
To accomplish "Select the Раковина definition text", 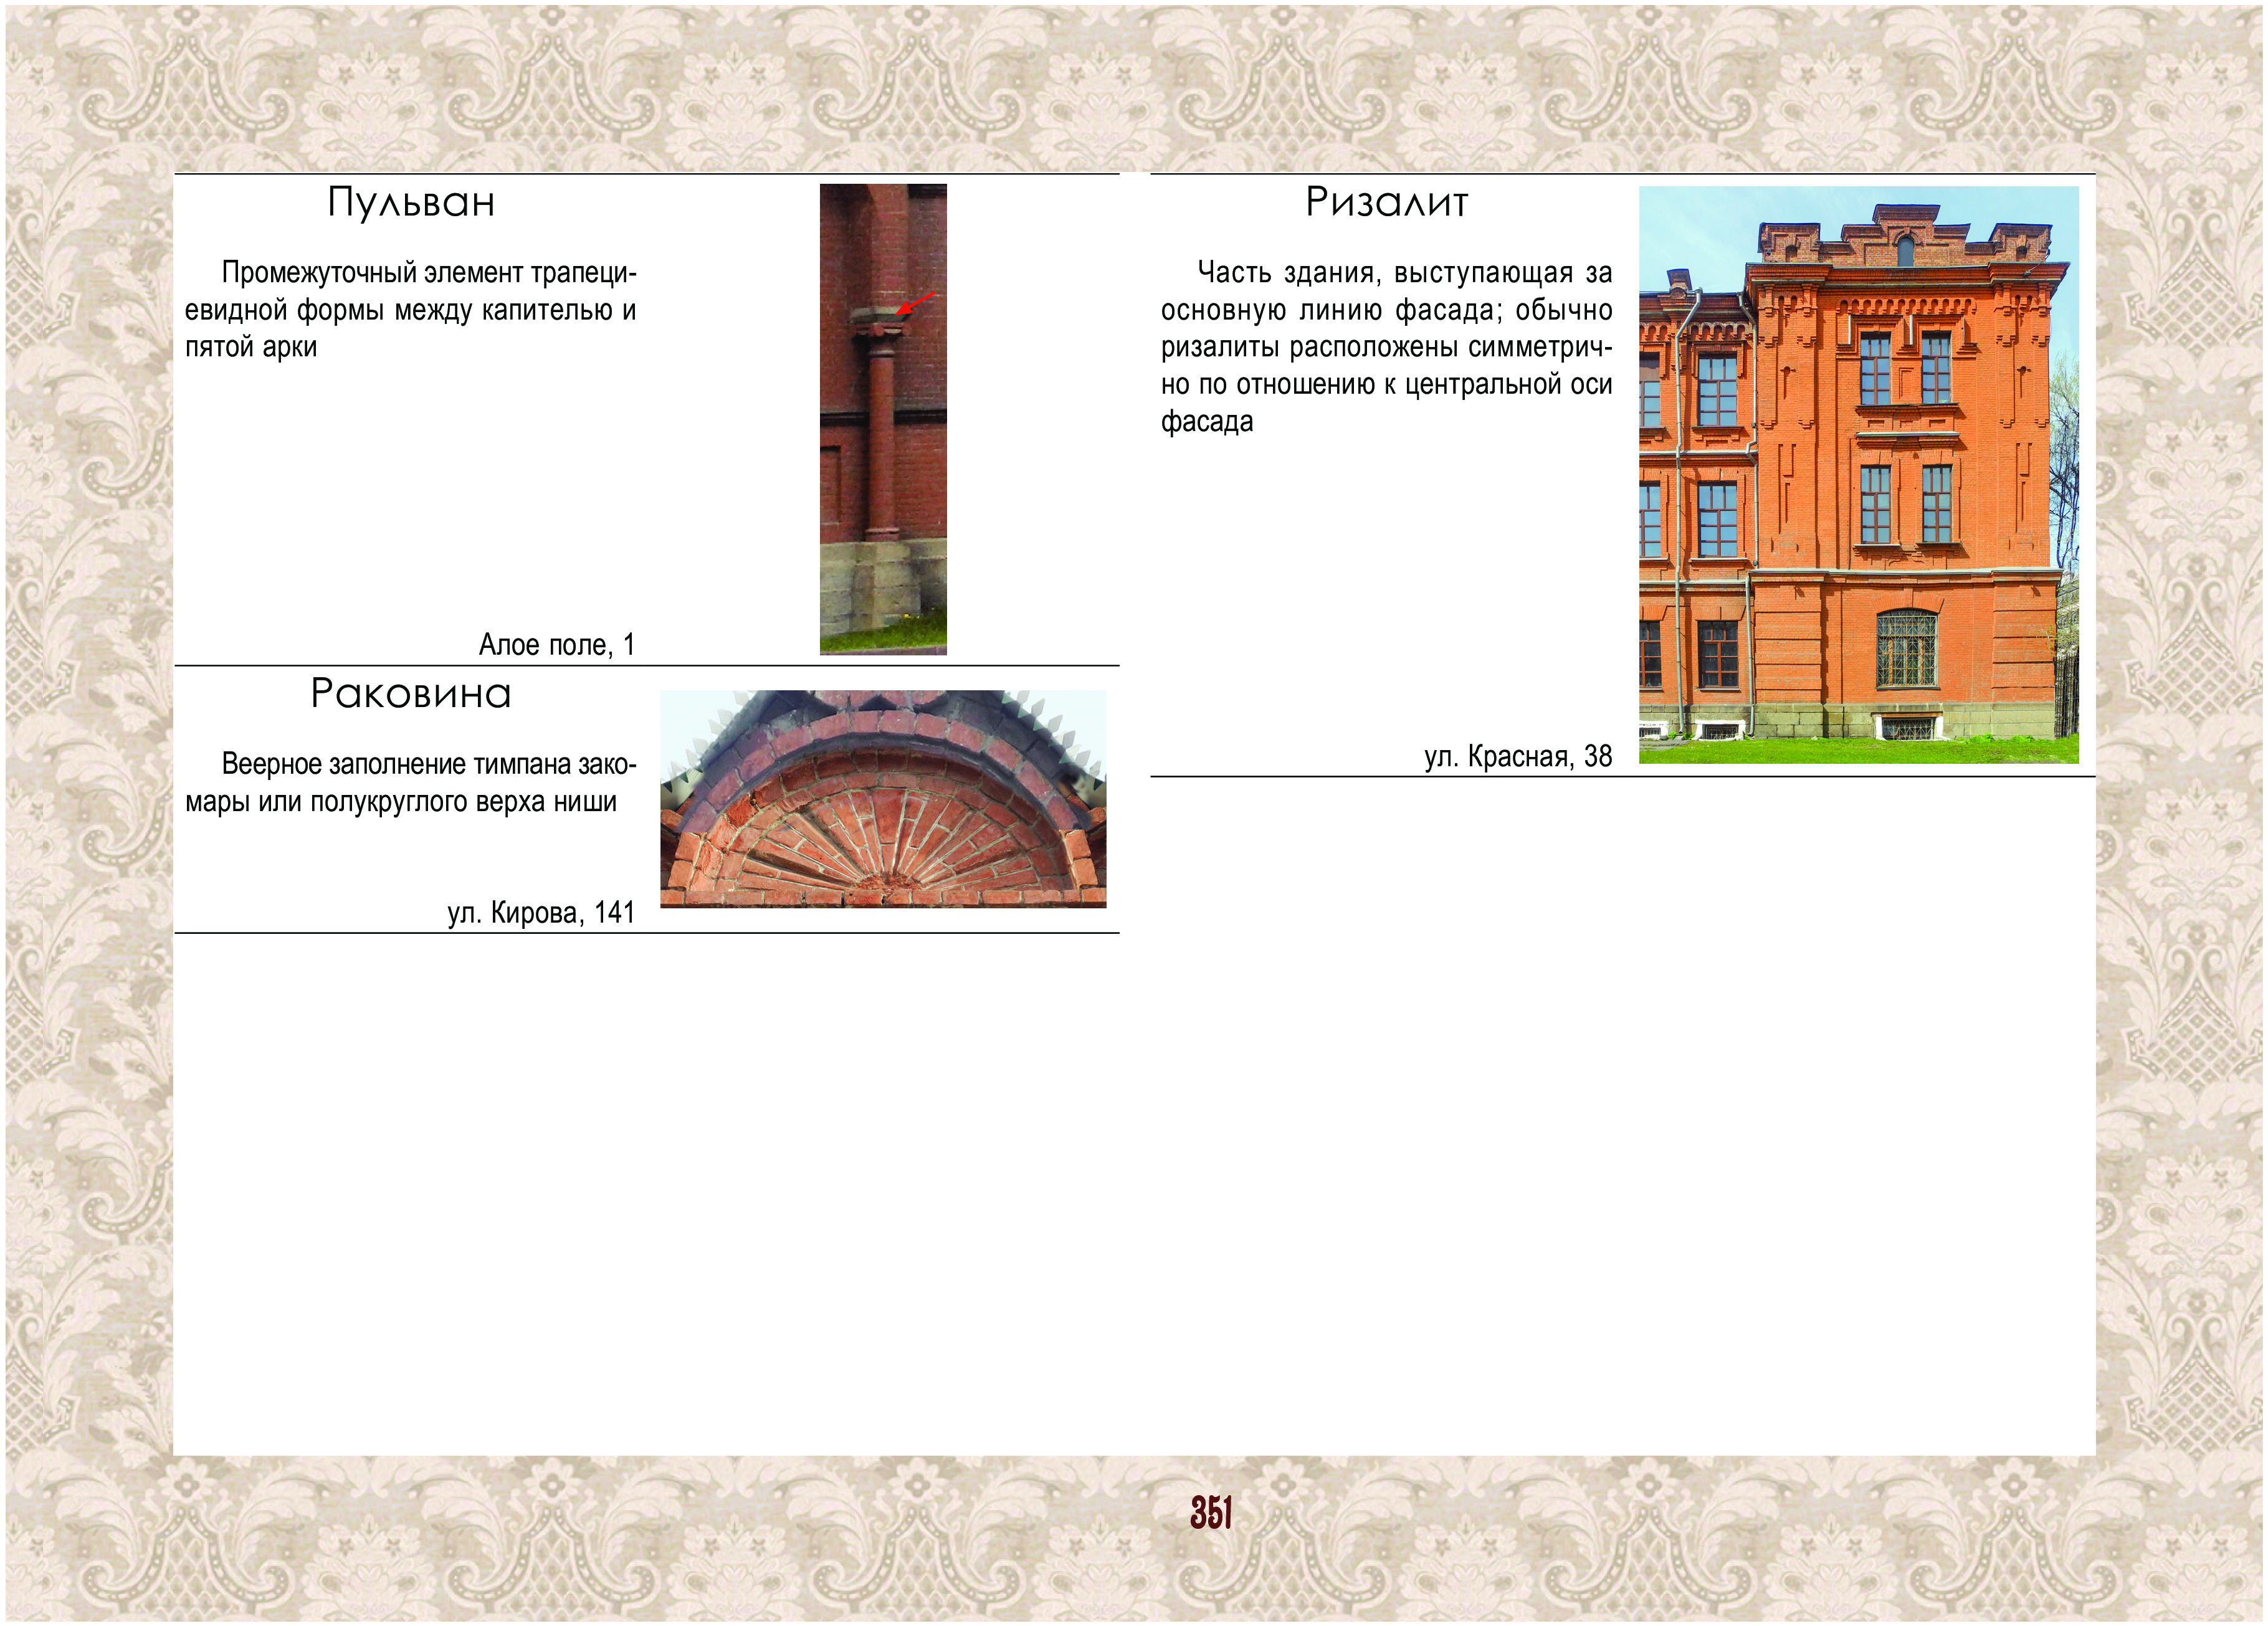I will [410, 783].
